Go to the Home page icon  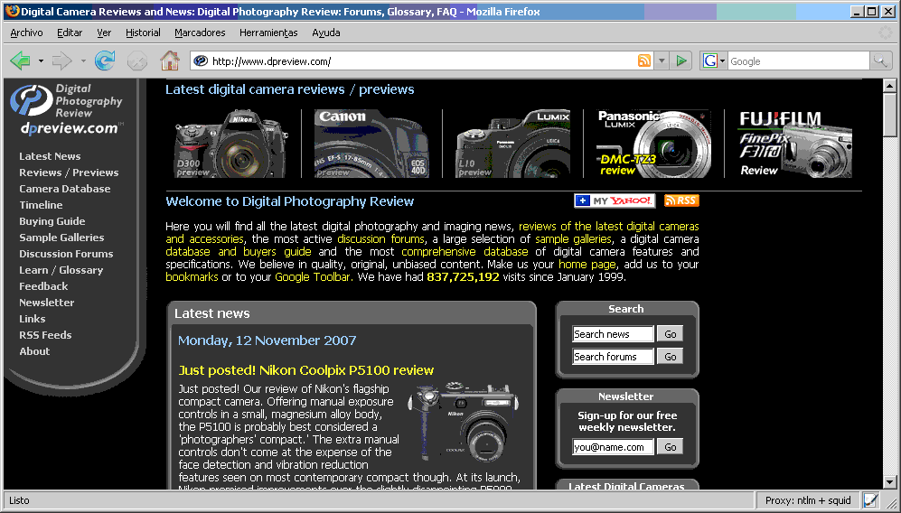click(x=170, y=61)
